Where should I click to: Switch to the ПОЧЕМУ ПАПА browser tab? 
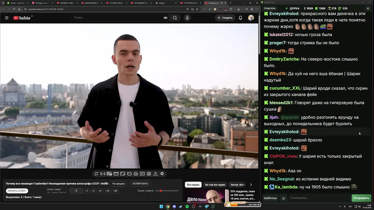pos(117,3)
